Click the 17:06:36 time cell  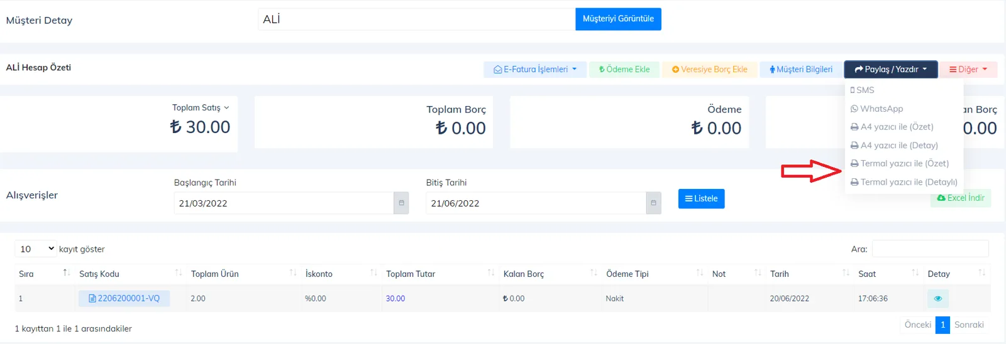pyautogui.click(x=888, y=299)
